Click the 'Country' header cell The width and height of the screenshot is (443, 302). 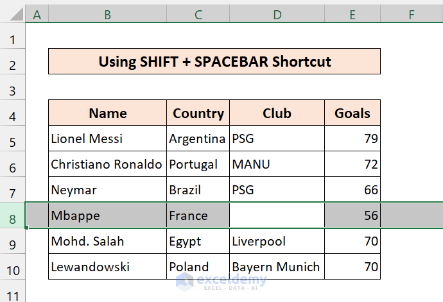(x=198, y=113)
